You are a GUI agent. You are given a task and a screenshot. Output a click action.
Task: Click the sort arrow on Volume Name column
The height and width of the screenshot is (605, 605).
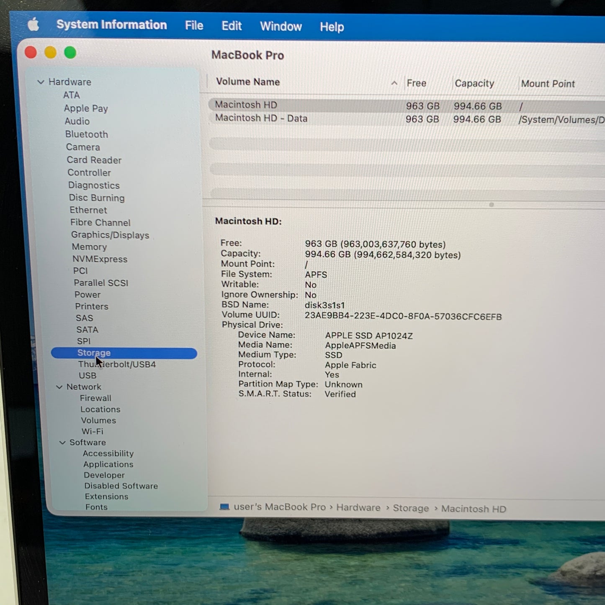[394, 83]
